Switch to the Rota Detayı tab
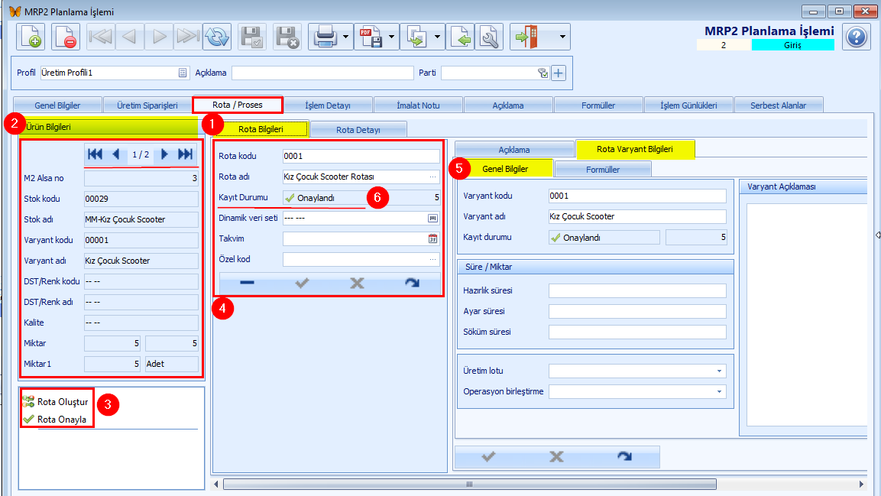Screen dimensions: 881x496 coord(358,129)
